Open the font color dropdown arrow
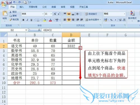140x105 pixels. [53, 20]
